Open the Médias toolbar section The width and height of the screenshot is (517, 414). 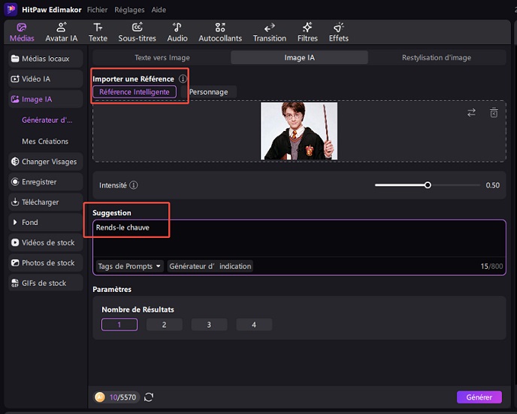pyautogui.click(x=22, y=32)
